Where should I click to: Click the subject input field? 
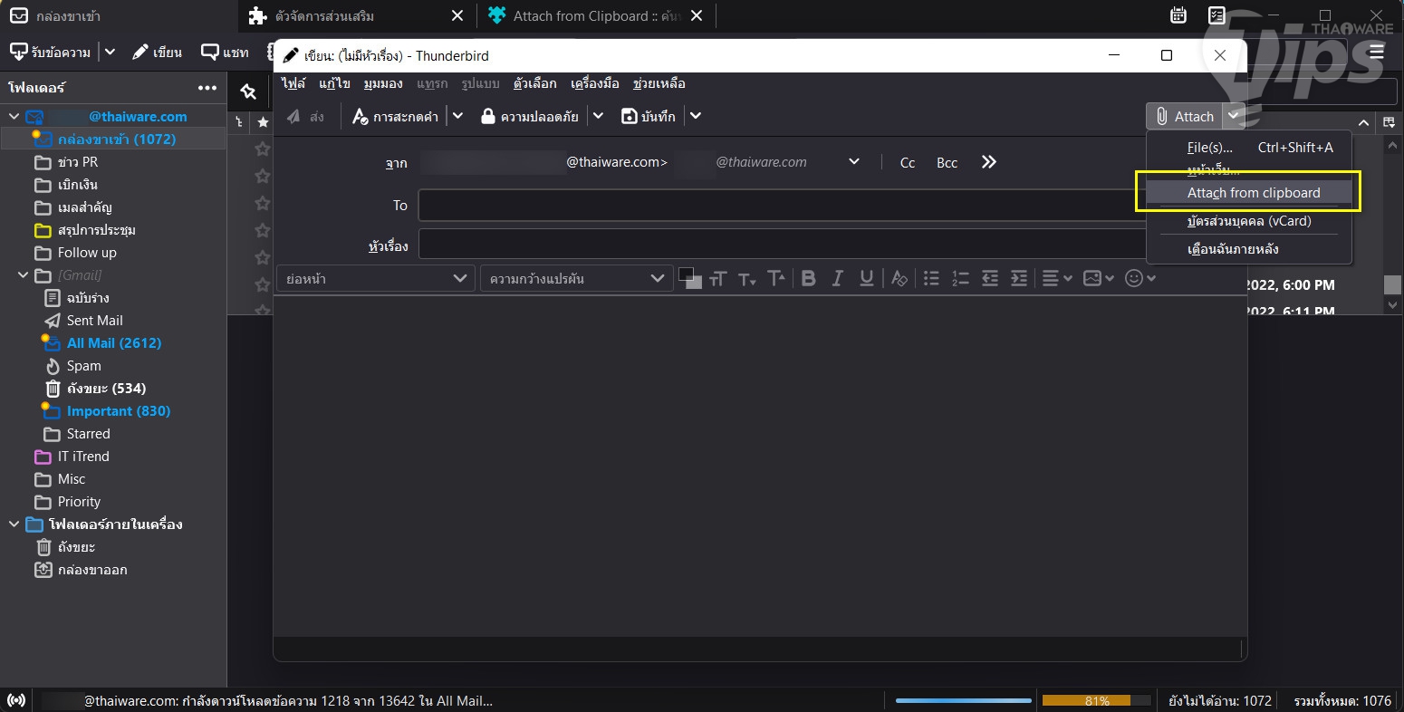click(783, 245)
